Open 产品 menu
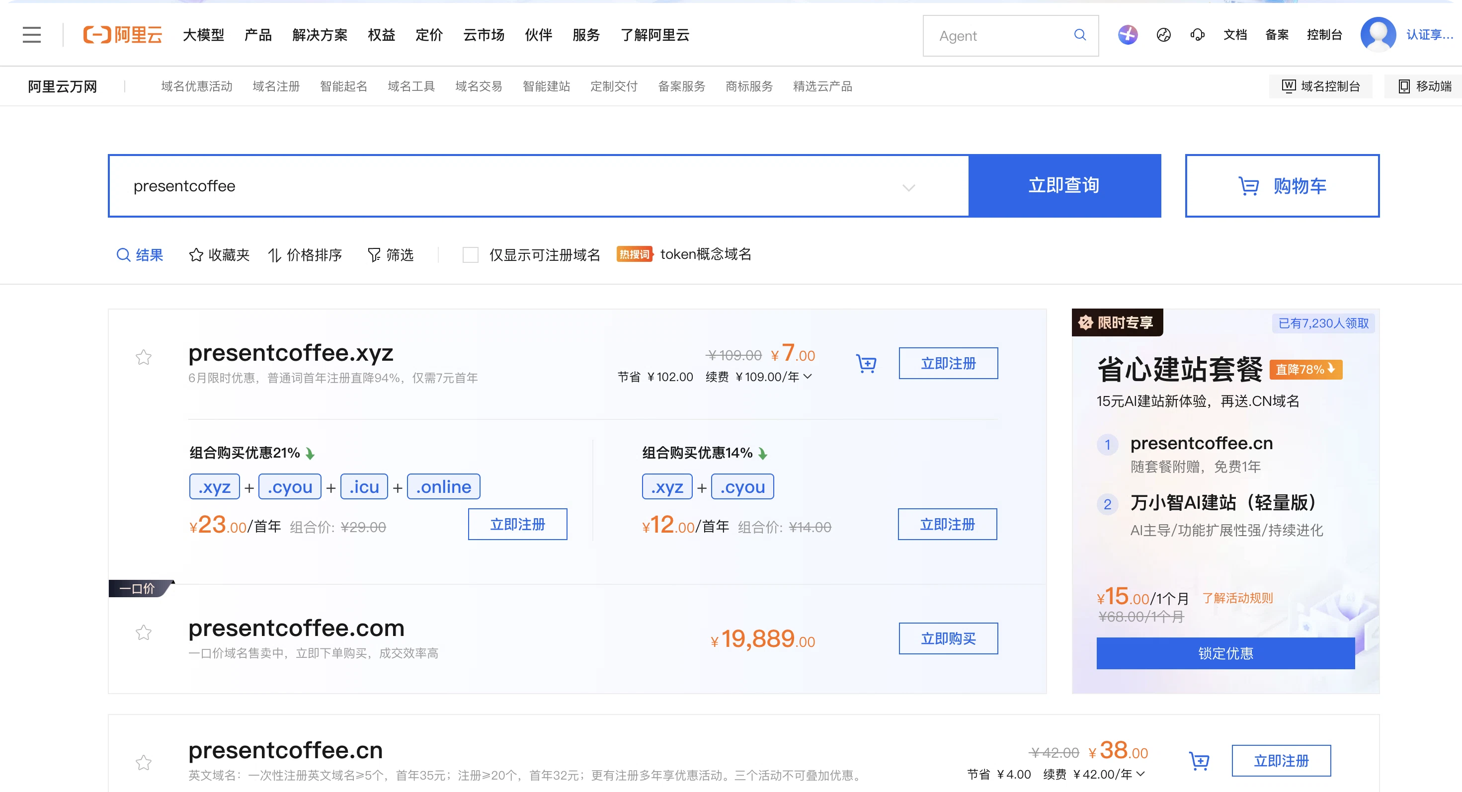The height and width of the screenshot is (792, 1462). 258,35
